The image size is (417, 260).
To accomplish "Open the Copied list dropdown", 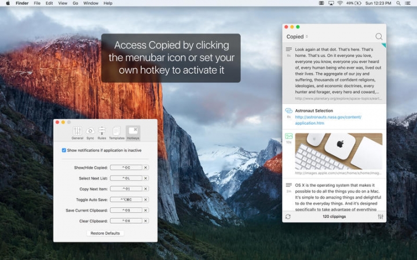I will coord(297,36).
